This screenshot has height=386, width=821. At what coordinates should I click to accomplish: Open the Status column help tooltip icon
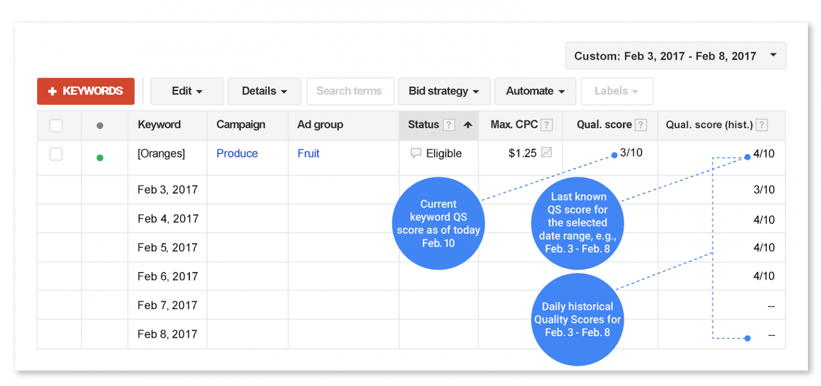click(449, 125)
